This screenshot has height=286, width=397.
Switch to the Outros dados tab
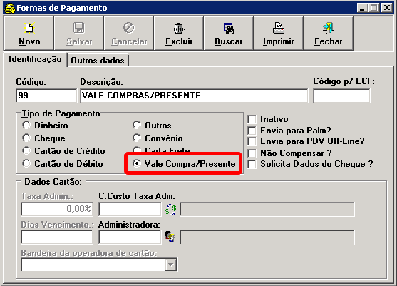[x=98, y=61]
